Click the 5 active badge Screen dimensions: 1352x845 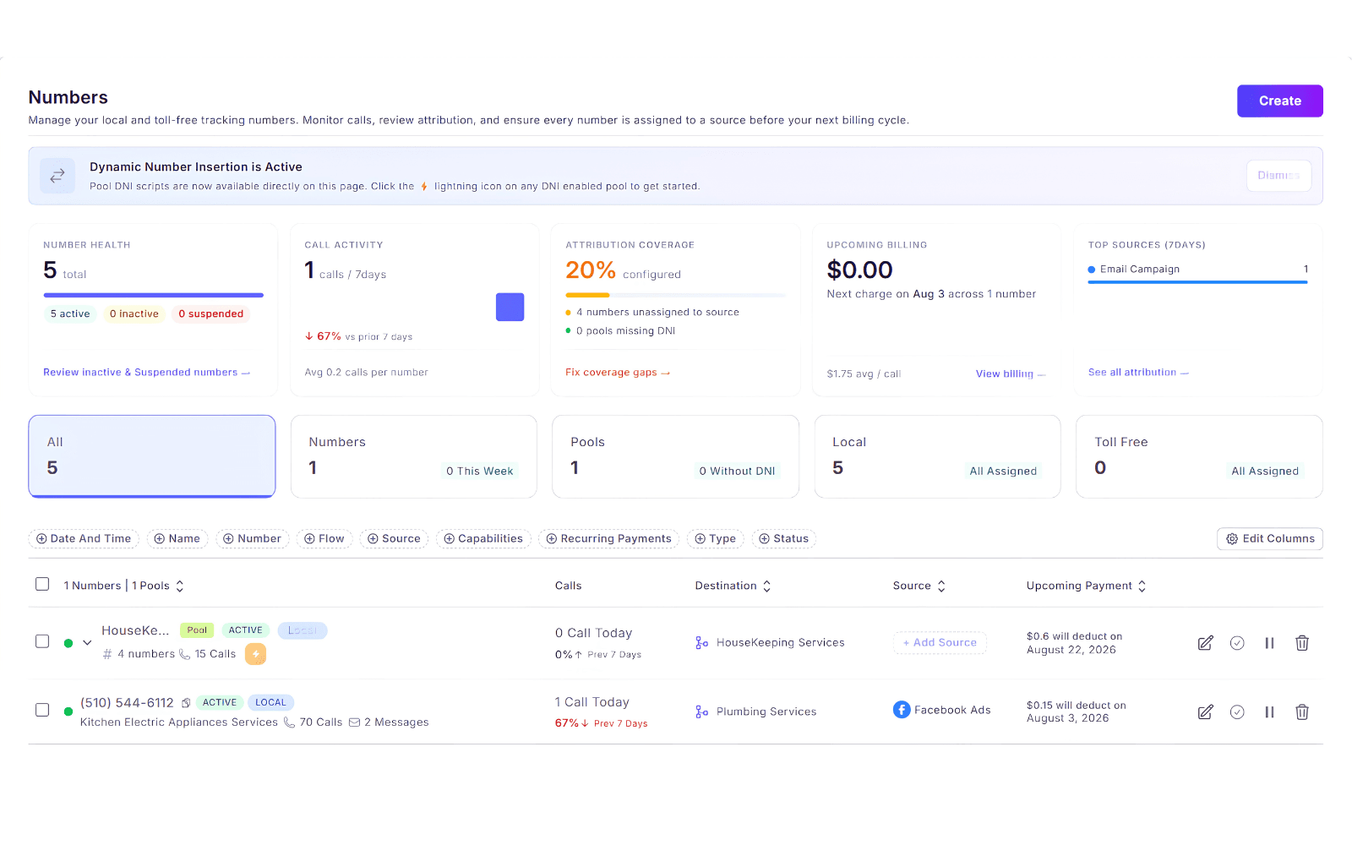70,314
